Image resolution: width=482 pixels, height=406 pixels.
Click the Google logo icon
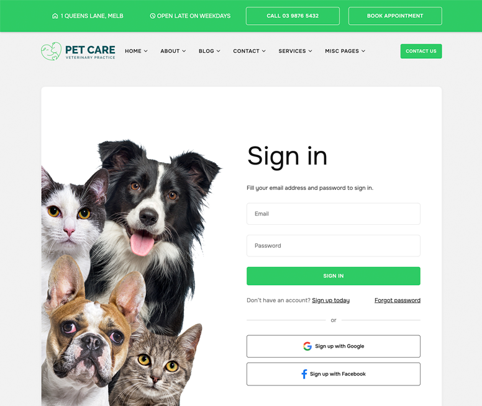pyautogui.click(x=307, y=346)
